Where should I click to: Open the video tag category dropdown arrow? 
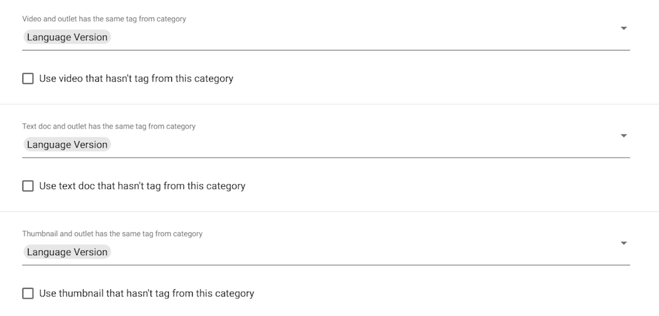pyautogui.click(x=623, y=29)
